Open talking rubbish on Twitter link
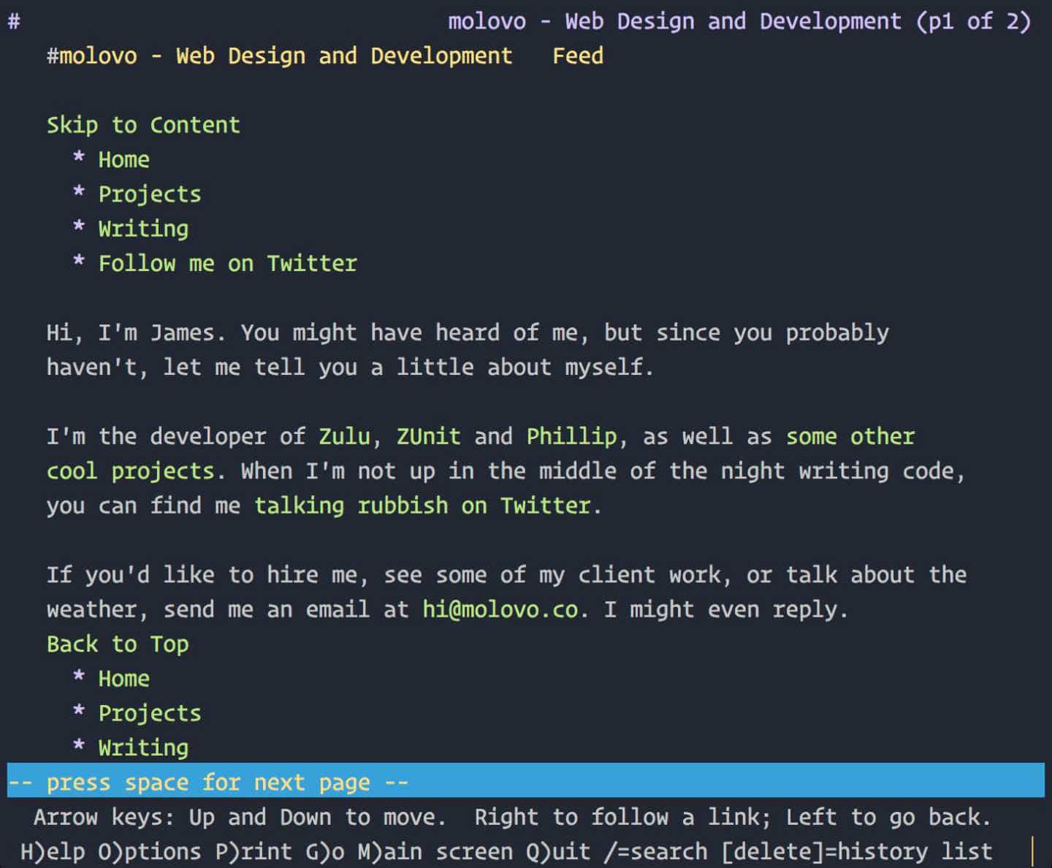Viewport: 1052px width, 868px height. point(422,506)
